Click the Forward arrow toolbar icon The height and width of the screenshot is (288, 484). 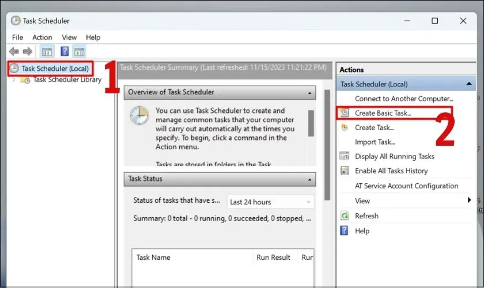click(27, 52)
